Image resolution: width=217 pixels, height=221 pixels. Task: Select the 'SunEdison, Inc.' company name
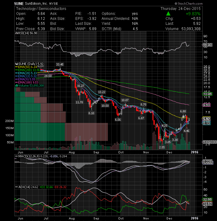click(x=37, y=3)
